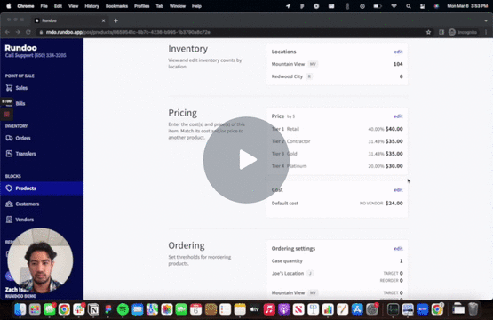Click the Joe's Location ordering row
This screenshot has height=320, width=493.
tap(337, 276)
